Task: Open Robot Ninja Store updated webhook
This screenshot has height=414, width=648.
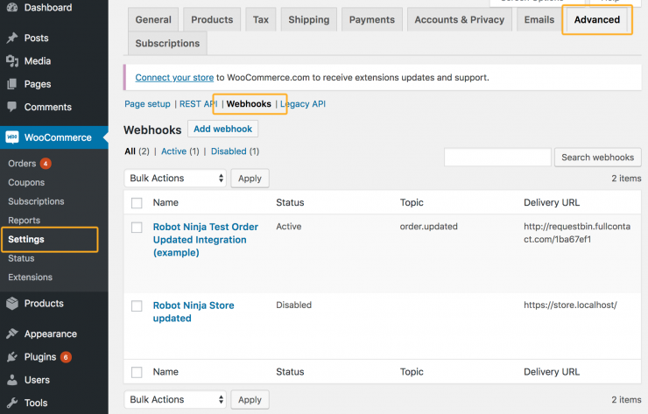Action: pyautogui.click(x=194, y=312)
